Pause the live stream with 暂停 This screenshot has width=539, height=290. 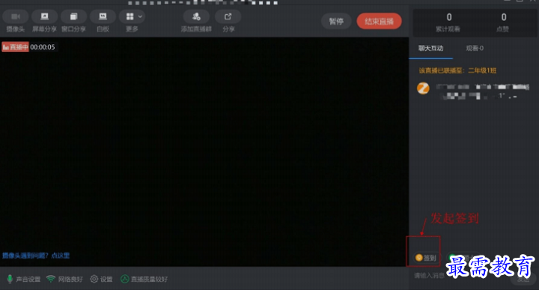pos(336,21)
